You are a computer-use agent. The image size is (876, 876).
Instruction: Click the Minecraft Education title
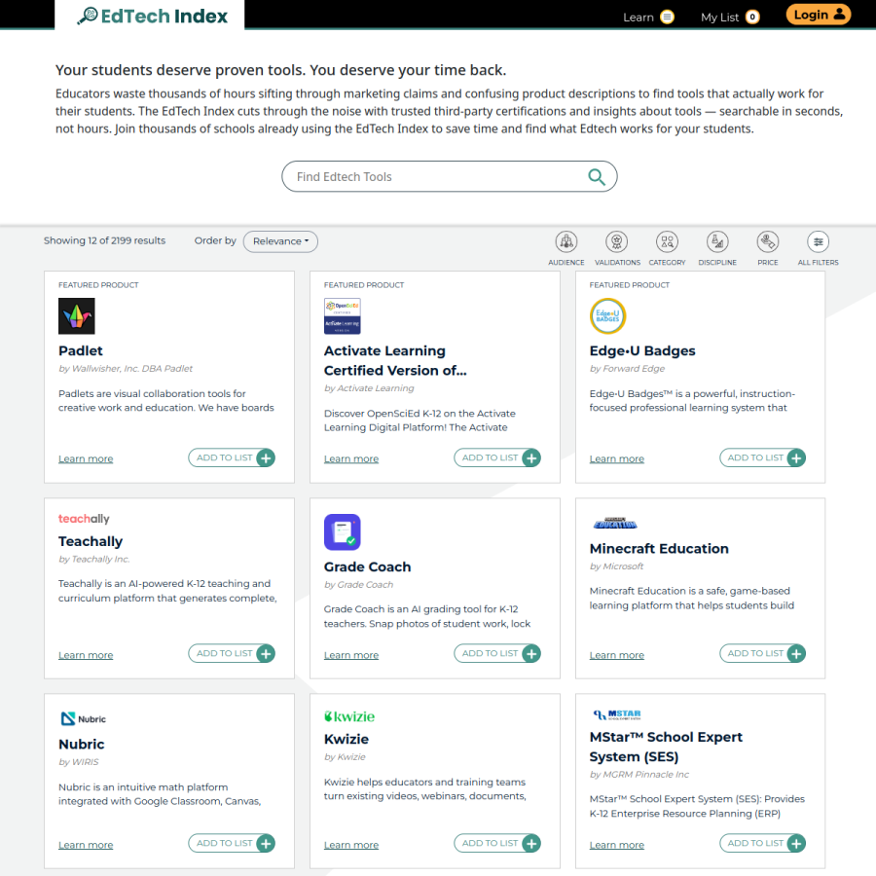point(659,549)
